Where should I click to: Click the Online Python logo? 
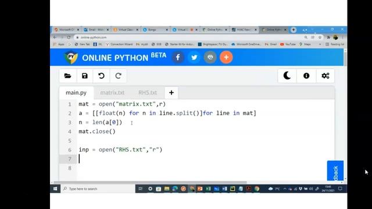pyautogui.click(x=71, y=57)
